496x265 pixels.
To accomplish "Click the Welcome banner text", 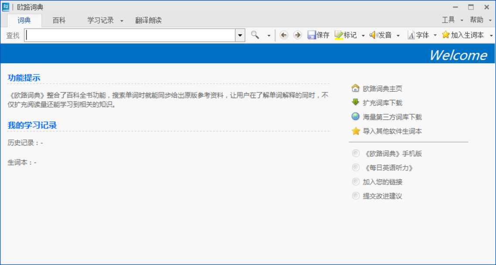I will coord(458,55).
